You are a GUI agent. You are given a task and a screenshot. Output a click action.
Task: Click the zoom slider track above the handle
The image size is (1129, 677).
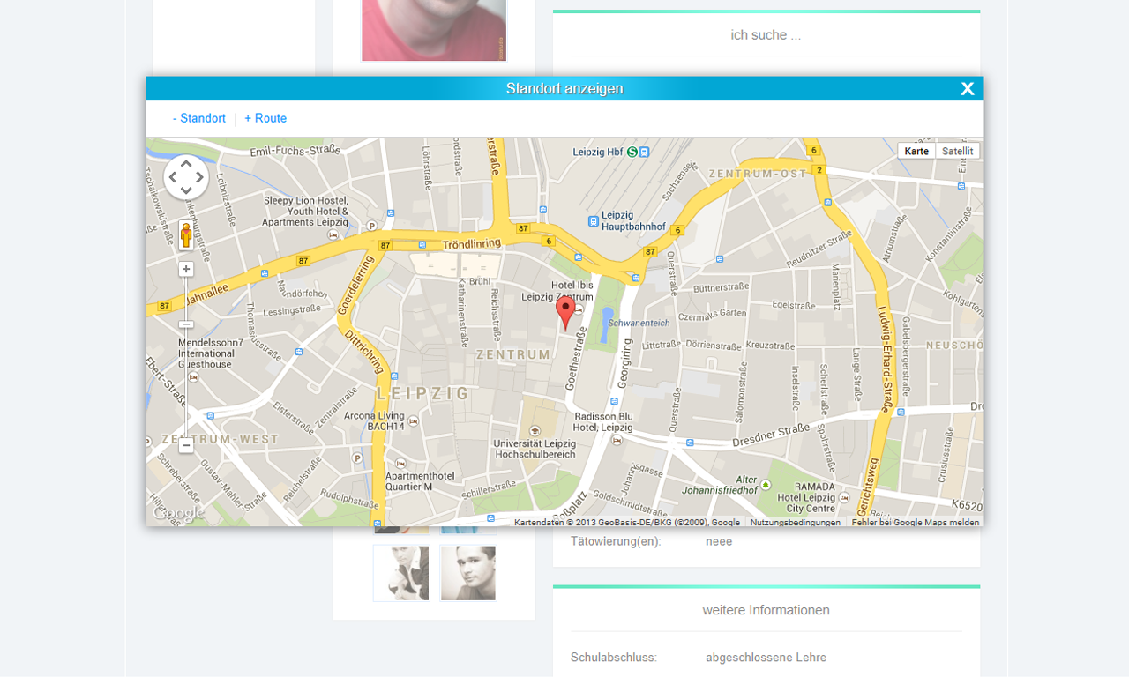pos(186,298)
